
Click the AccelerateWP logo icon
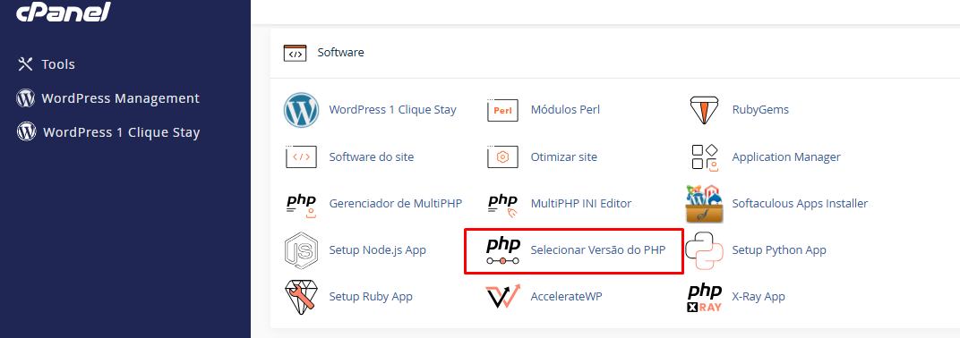tap(502, 297)
